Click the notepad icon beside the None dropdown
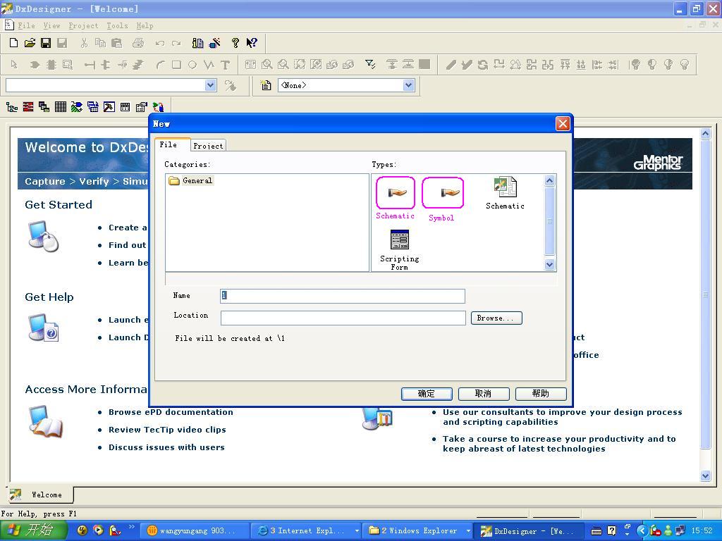This screenshot has height=541, width=722. point(266,85)
